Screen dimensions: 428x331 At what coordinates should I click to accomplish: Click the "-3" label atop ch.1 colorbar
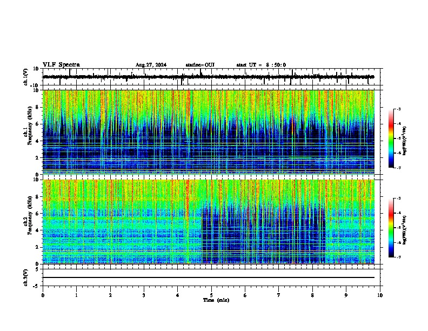(x=398, y=109)
